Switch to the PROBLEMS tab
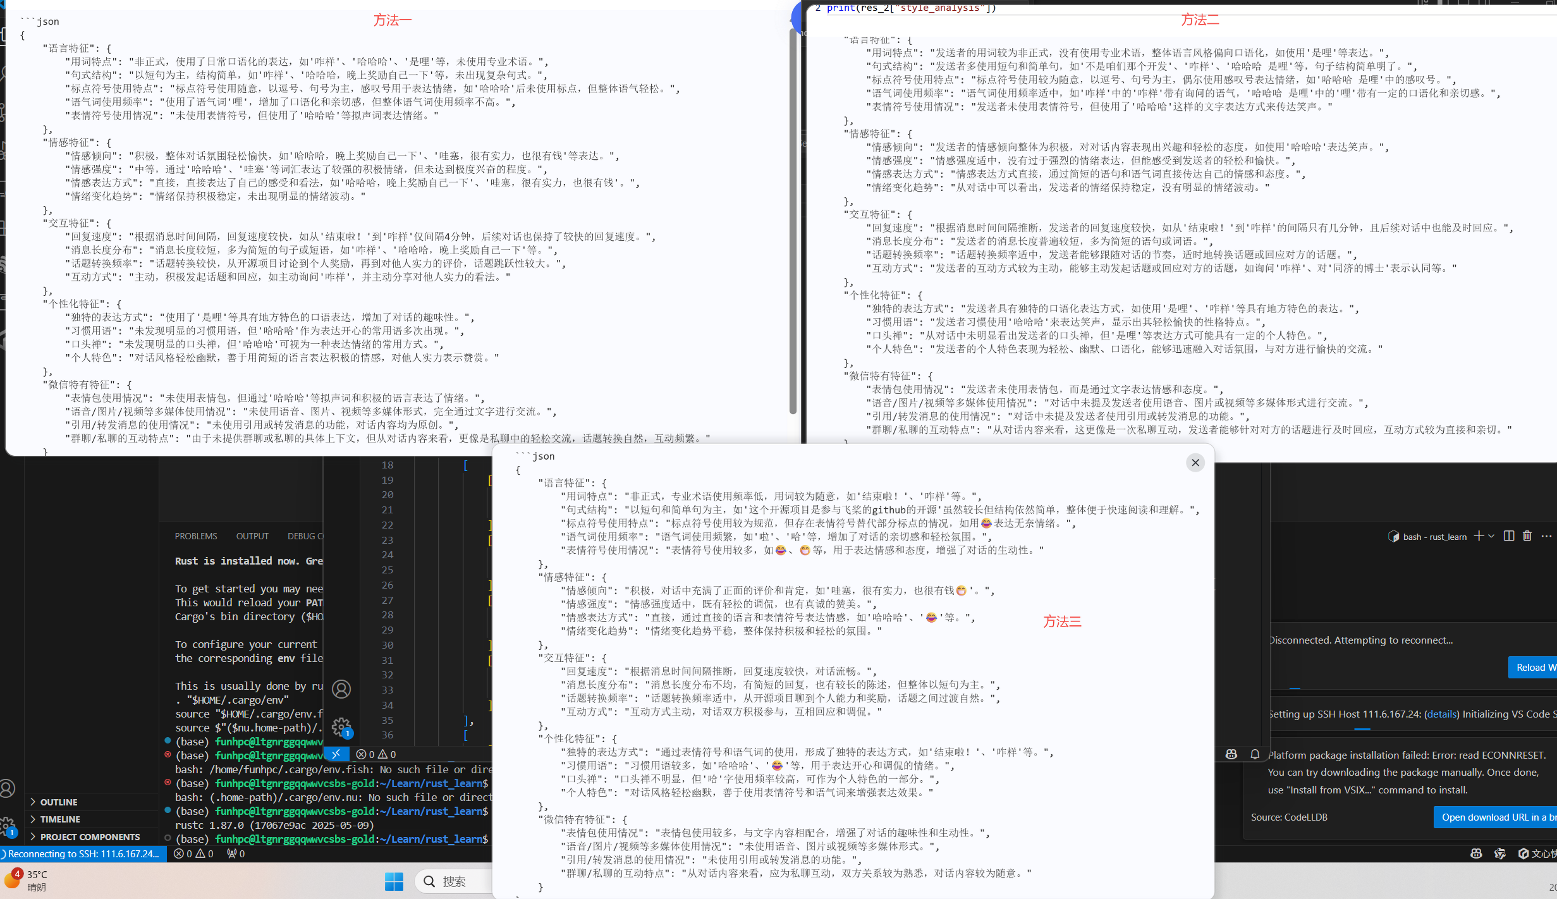The width and height of the screenshot is (1557, 899). click(196, 536)
